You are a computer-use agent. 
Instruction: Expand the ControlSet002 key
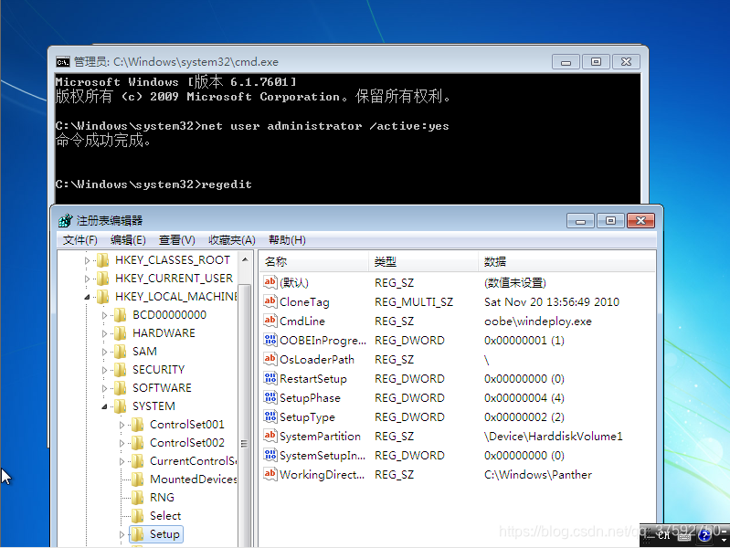click(122, 443)
